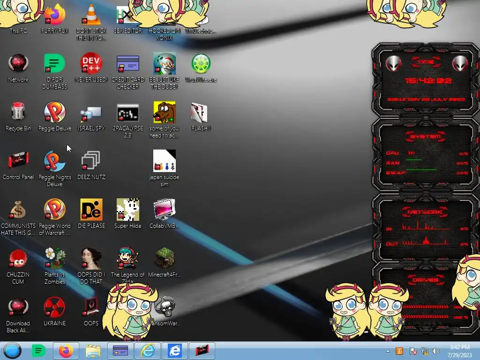Launch Peggle Deluxe from the desktop

tap(54, 117)
